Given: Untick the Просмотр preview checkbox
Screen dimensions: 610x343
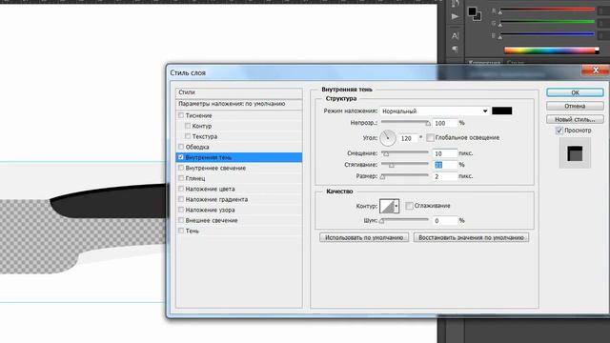Looking at the screenshot, I should 559,131.
